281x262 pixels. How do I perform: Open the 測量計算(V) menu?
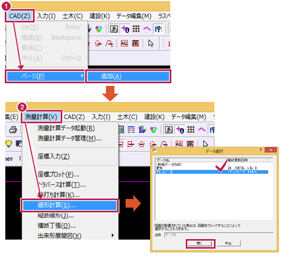click(41, 117)
